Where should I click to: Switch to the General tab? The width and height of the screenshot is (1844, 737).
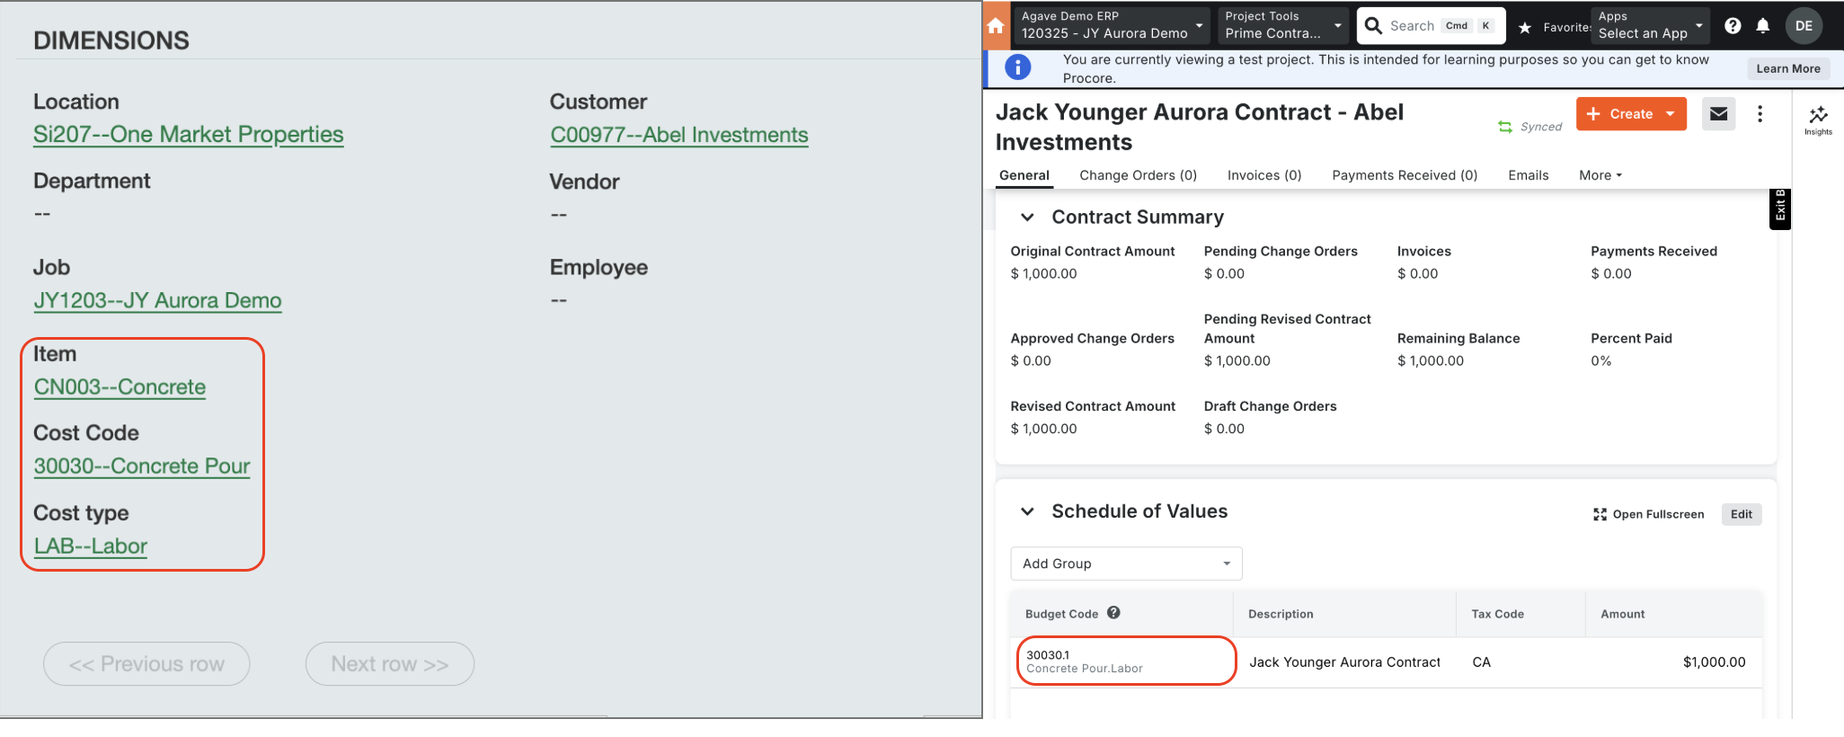[1024, 175]
